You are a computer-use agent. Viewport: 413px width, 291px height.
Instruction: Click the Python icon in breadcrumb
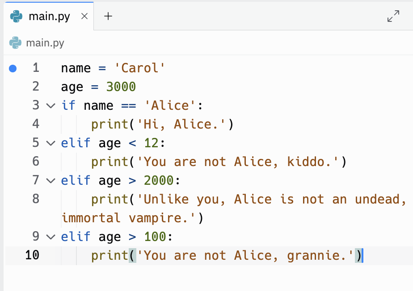15,43
